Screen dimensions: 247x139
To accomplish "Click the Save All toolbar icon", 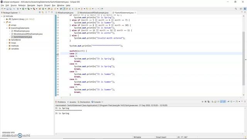I will click(10, 9).
